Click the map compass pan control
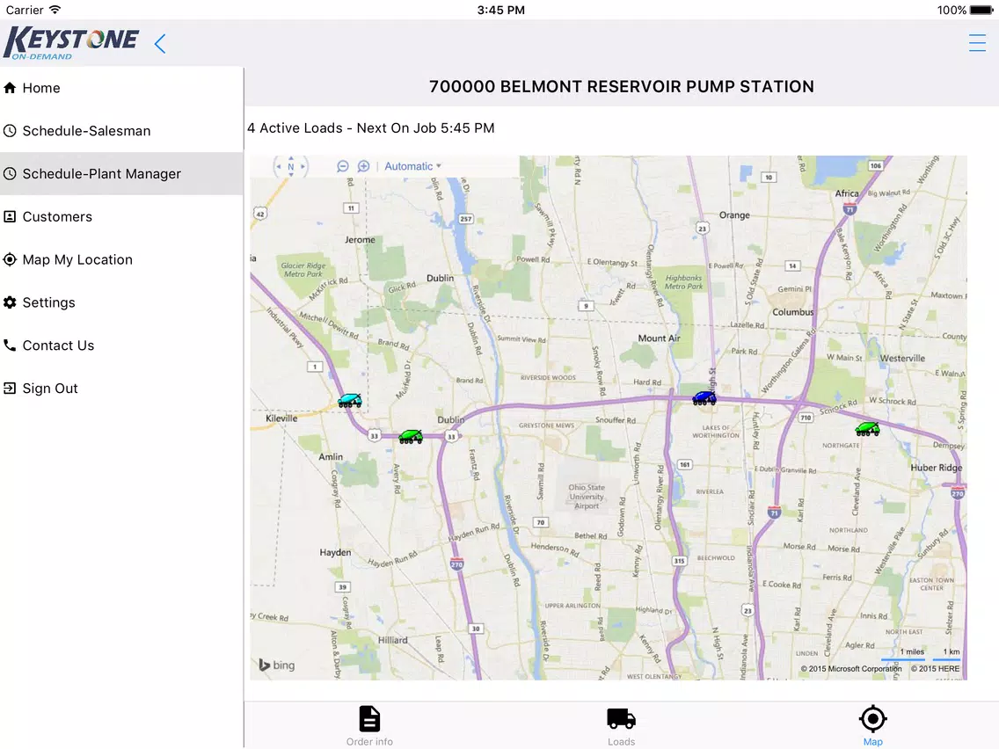This screenshot has width=999, height=749. click(290, 167)
